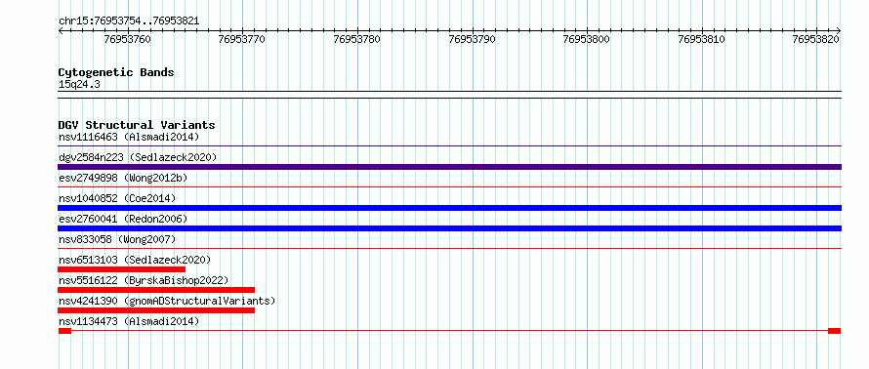The image size is (869, 369).
Task: Click ruler tick label 76953780
Action: click(357, 39)
